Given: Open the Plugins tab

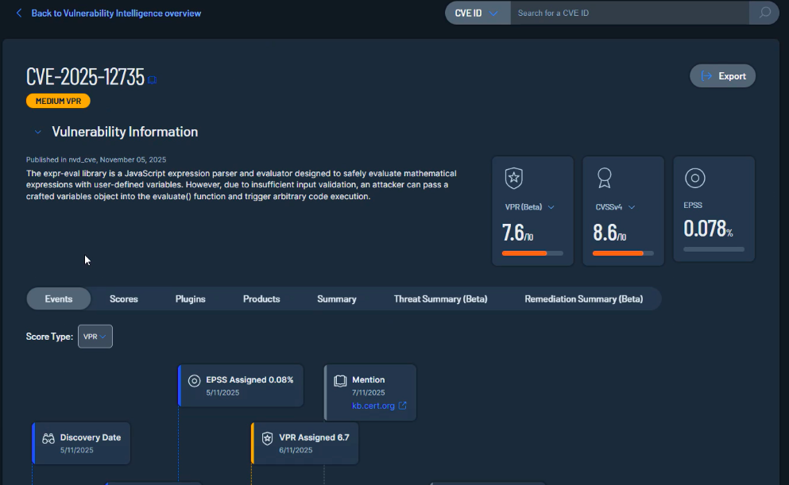Looking at the screenshot, I should (191, 299).
